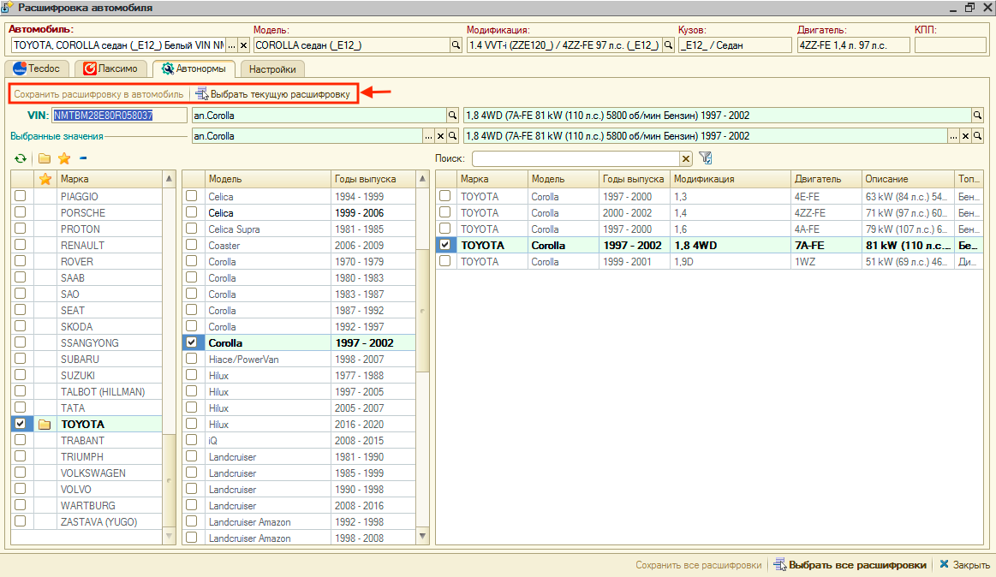This screenshot has height=577, width=996.
Task: Select the ZASTAVA (YUGO) brand row
Action: [87, 521]
